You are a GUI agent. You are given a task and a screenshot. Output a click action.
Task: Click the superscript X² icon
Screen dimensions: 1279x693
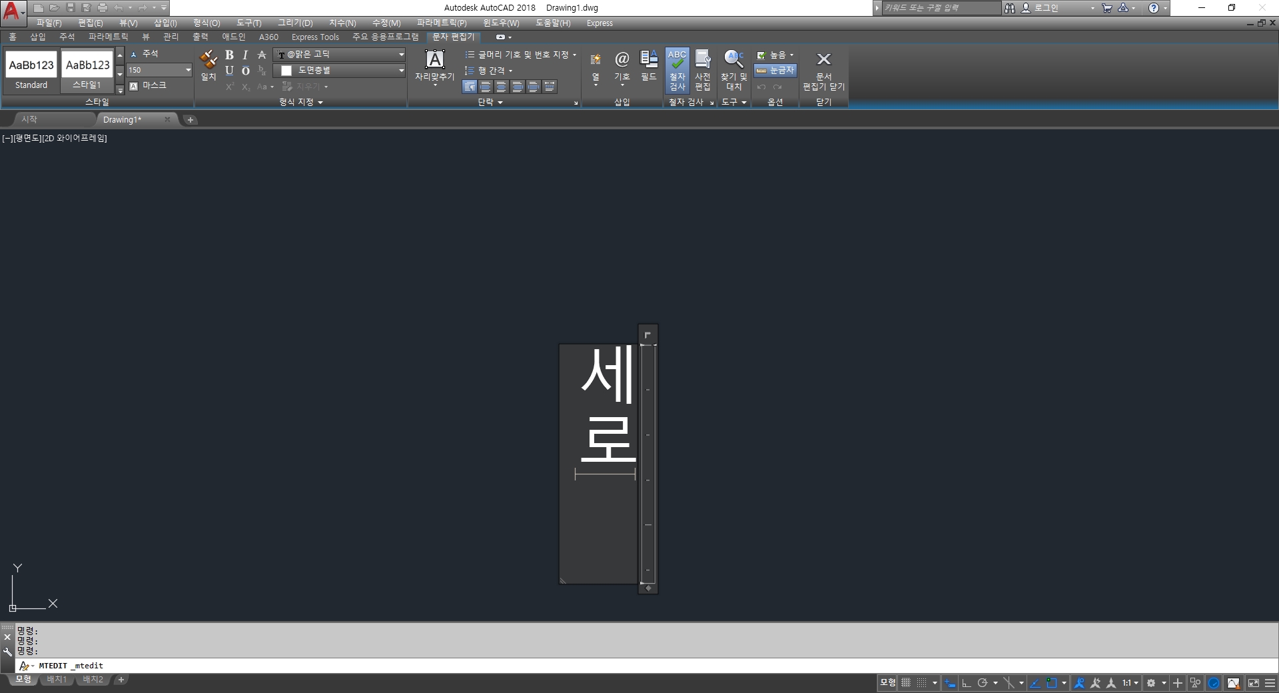230,87
